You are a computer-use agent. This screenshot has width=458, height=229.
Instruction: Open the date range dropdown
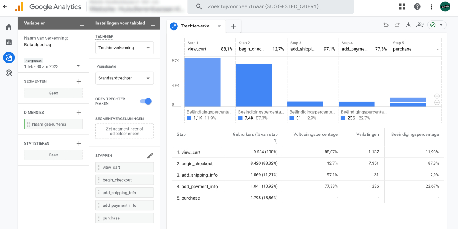(78, 66)
